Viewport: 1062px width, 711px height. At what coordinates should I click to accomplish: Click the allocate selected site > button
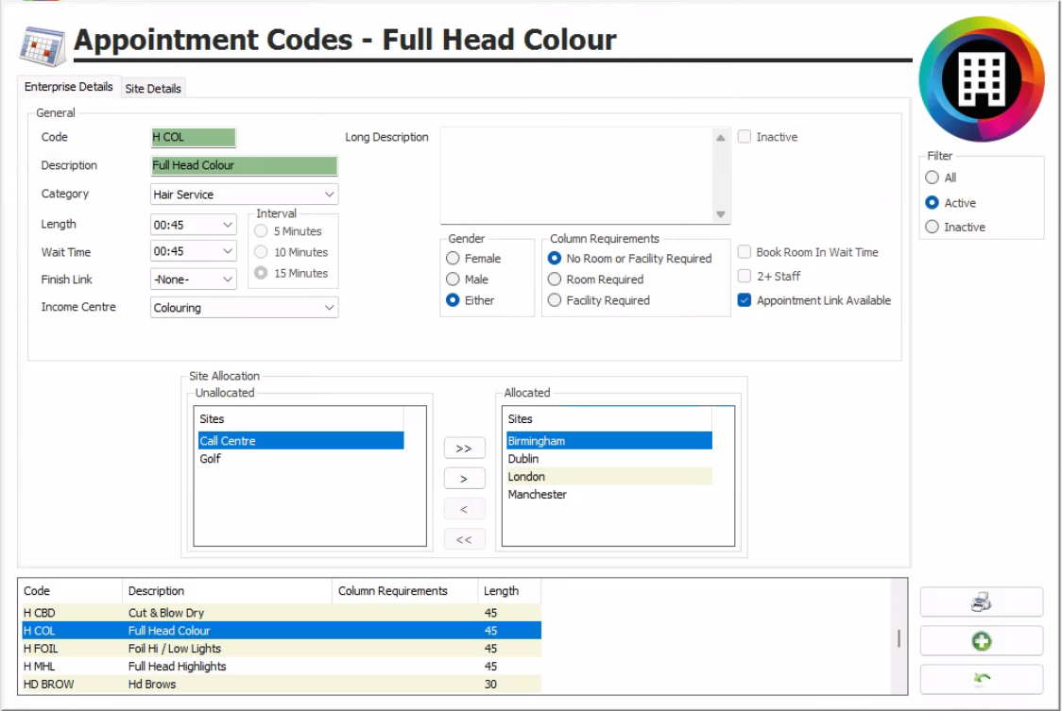click(x=464, y=479)
